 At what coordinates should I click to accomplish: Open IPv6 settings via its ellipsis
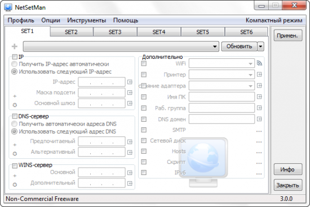click(x=259, y=174)
